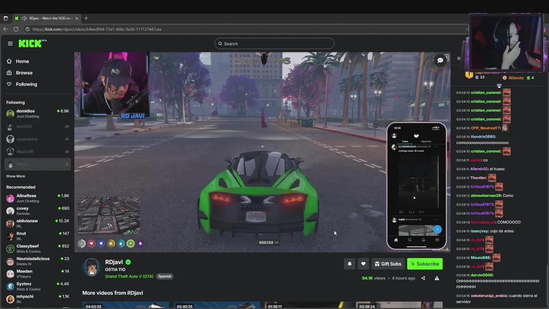Click the Mauro668 username in chat
Image resolution: width=549 pixels, height=309 pixels.
tap(481, 258)
